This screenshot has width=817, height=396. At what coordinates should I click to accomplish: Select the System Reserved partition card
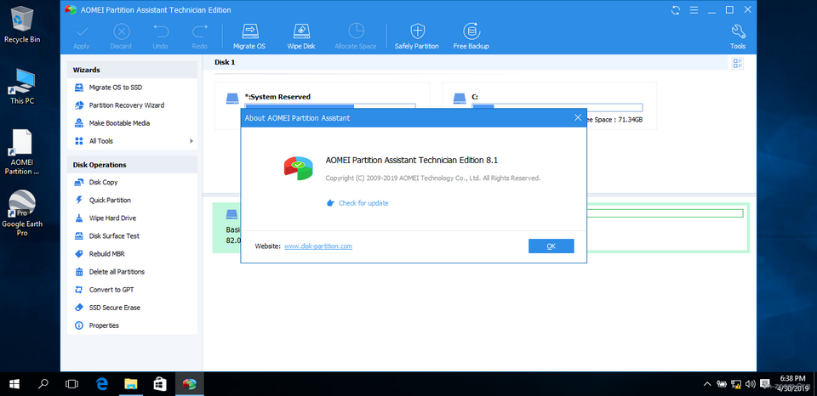pos(322,105)
